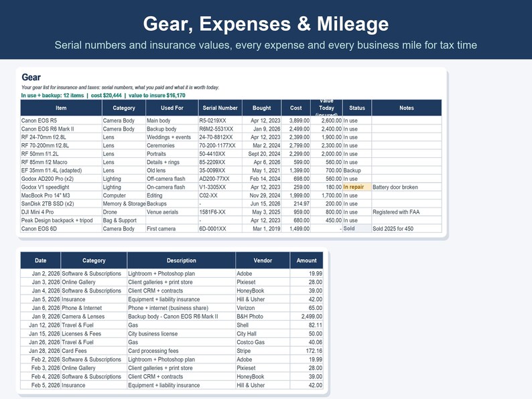Click the Sold status cell
Image resolution: width=532 pixels, height=399 pixels.
pyautogui.click(x=357, y=228)
